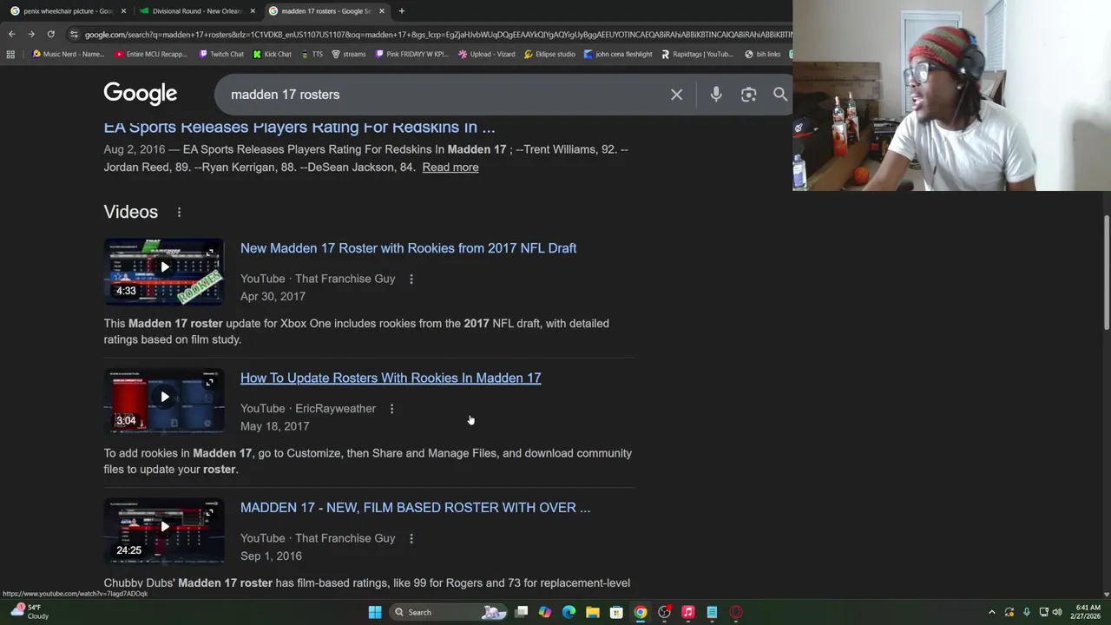Go back with the browser back arrow
The width and height of the screenshot is (1111, 625).
tap(11, 34)
